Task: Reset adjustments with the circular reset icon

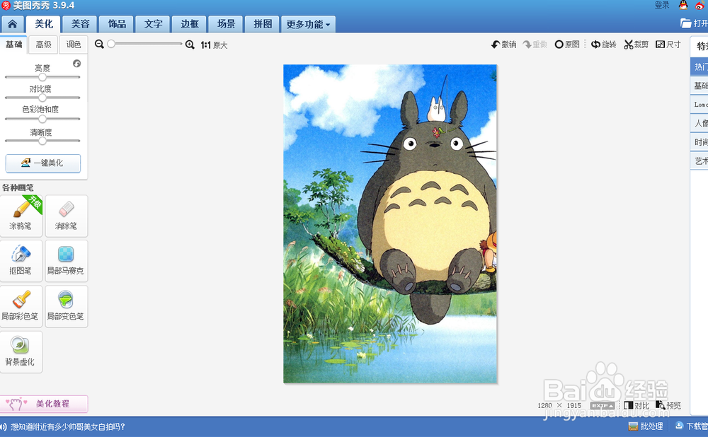Action: [x=76, y=64]
